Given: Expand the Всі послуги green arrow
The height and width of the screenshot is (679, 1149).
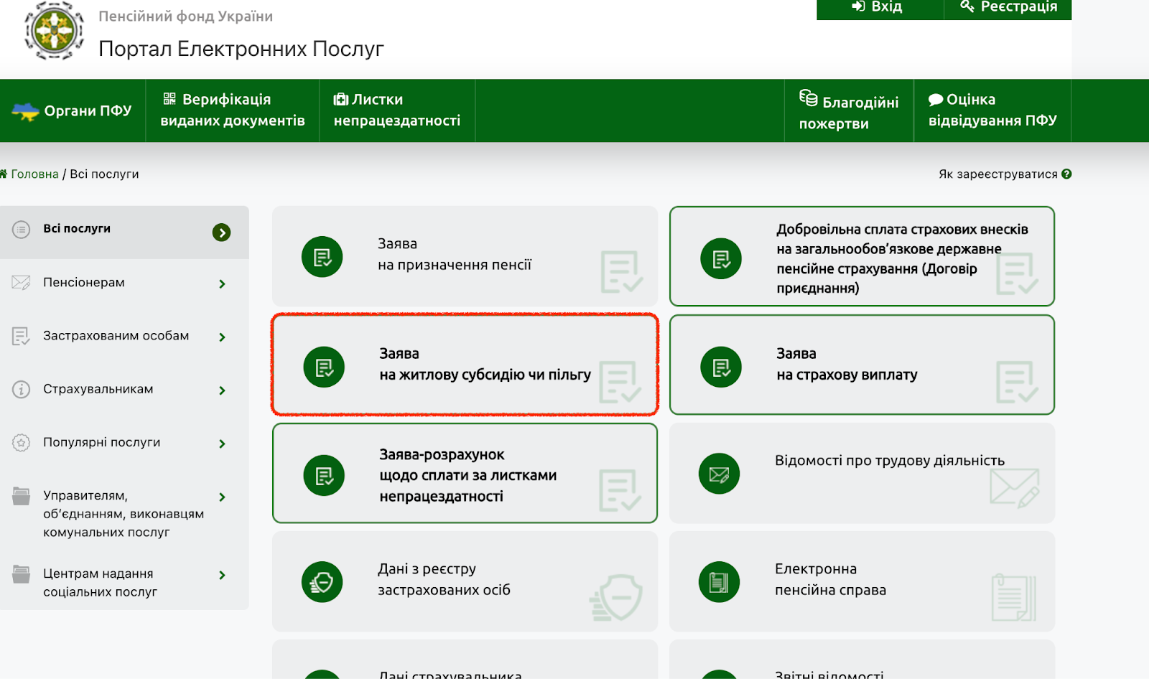Looking at the screenshot, I should click(221, 233).
